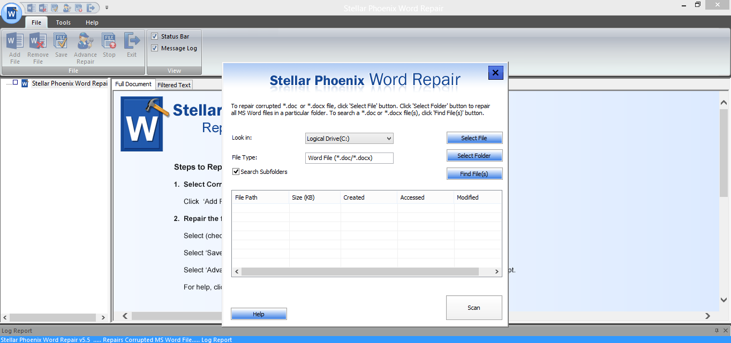Click the Select File button
This screenshot has width=731, height=343.
click(474, 138)
